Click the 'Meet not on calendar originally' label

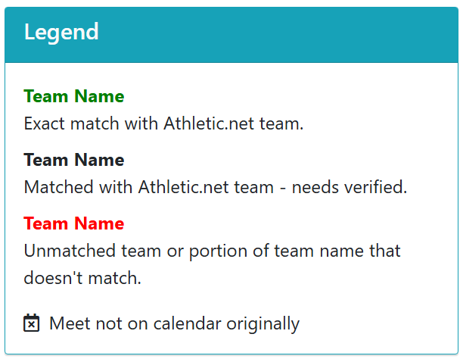pyautogui.click(x=175, y=323)
